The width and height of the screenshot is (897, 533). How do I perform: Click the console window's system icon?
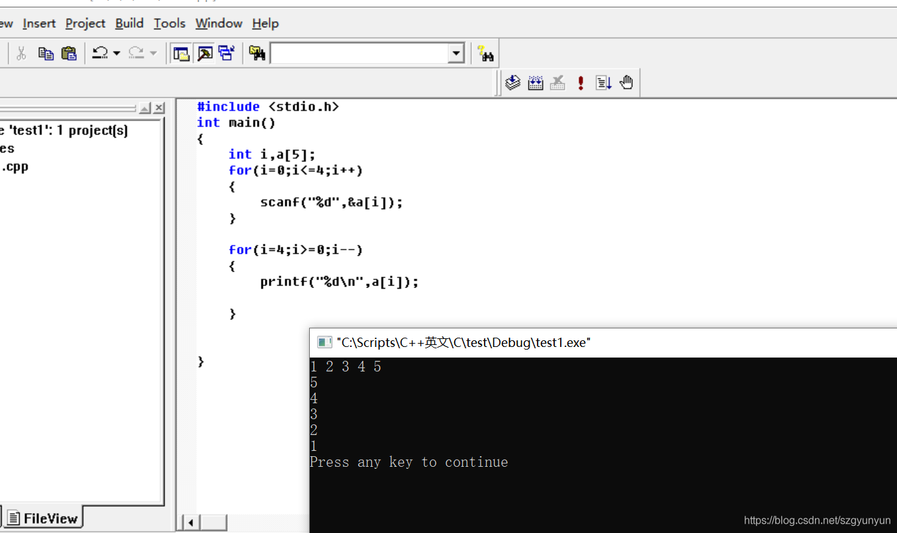tap(324, 342)
